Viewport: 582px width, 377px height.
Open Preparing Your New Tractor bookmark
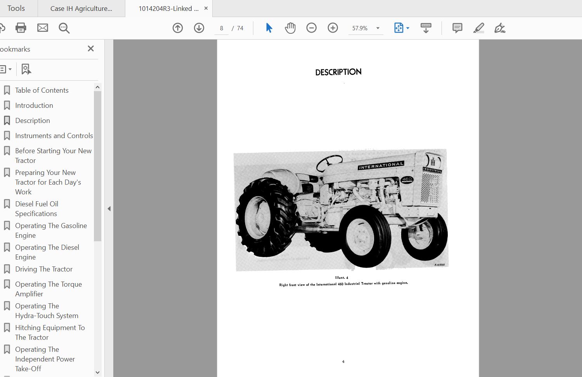(x=48, y=182)
